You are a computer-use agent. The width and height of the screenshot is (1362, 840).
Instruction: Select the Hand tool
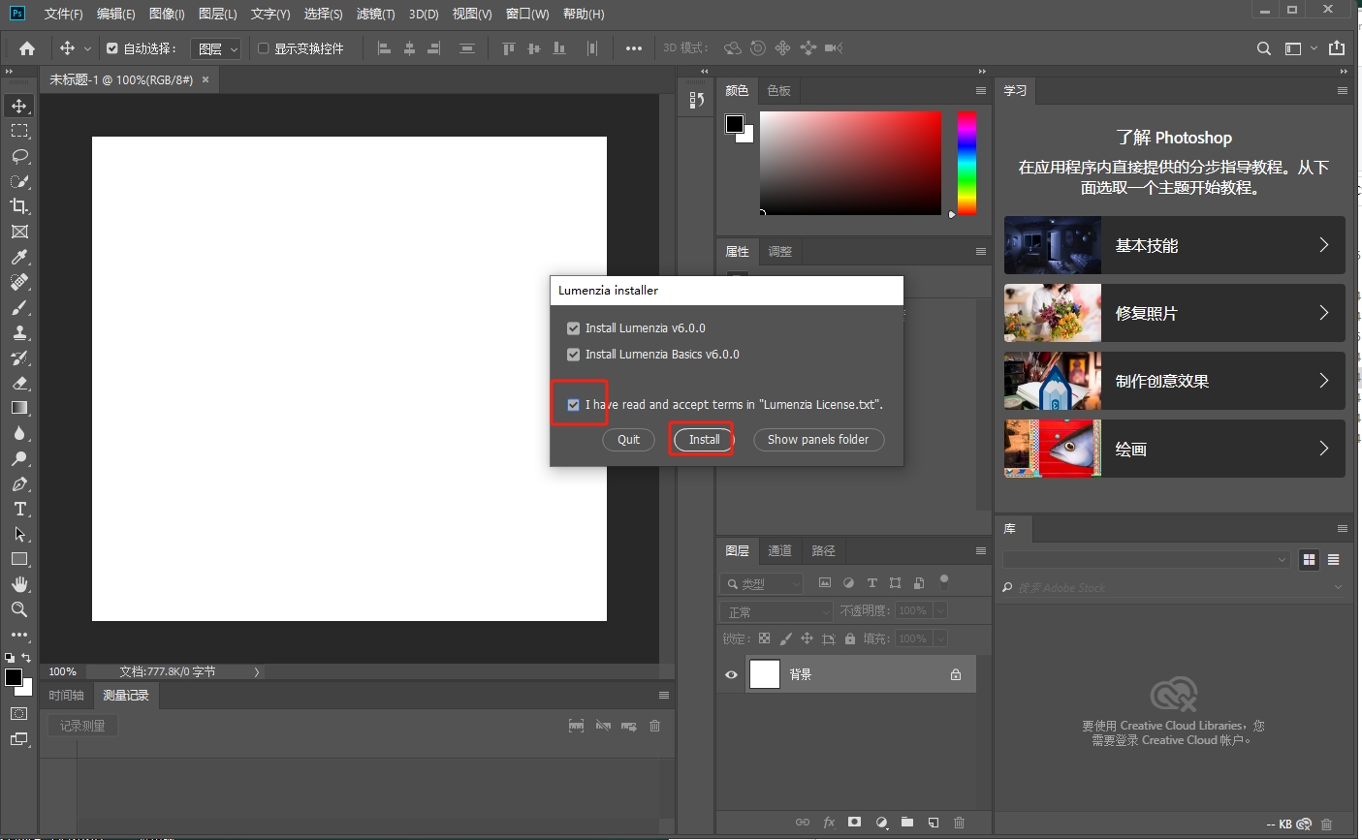(19, 584)
